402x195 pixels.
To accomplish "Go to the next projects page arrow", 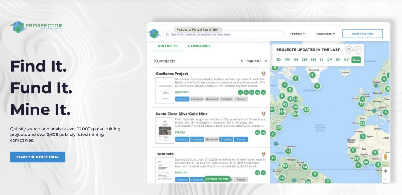I will (x=266, y=61).
